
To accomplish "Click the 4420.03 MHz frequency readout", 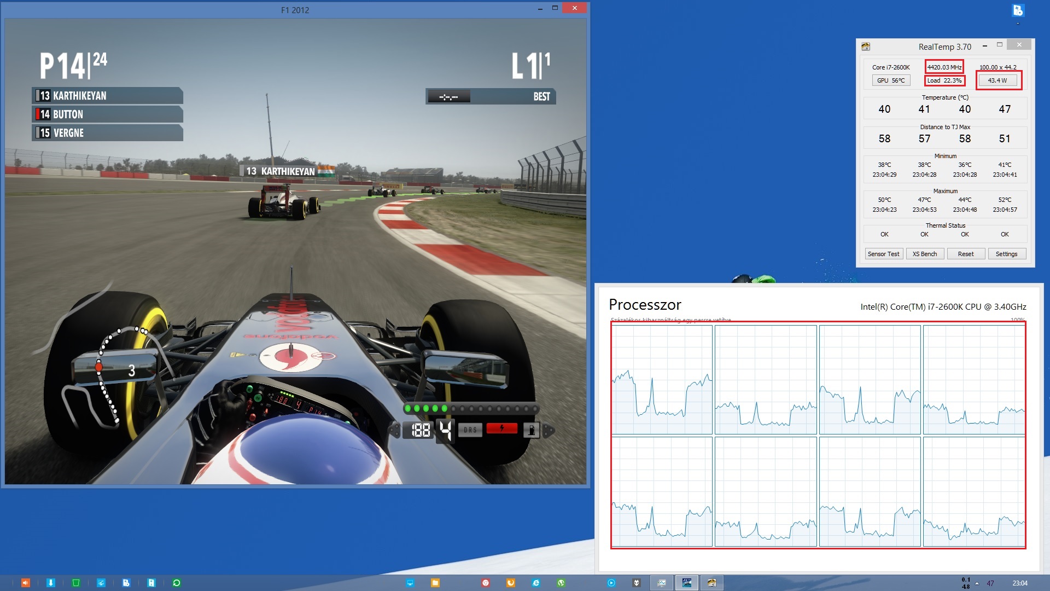I will (x=944, y=67).
